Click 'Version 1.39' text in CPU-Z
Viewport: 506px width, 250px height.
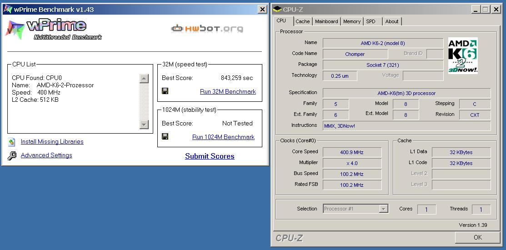click(473, 225)
